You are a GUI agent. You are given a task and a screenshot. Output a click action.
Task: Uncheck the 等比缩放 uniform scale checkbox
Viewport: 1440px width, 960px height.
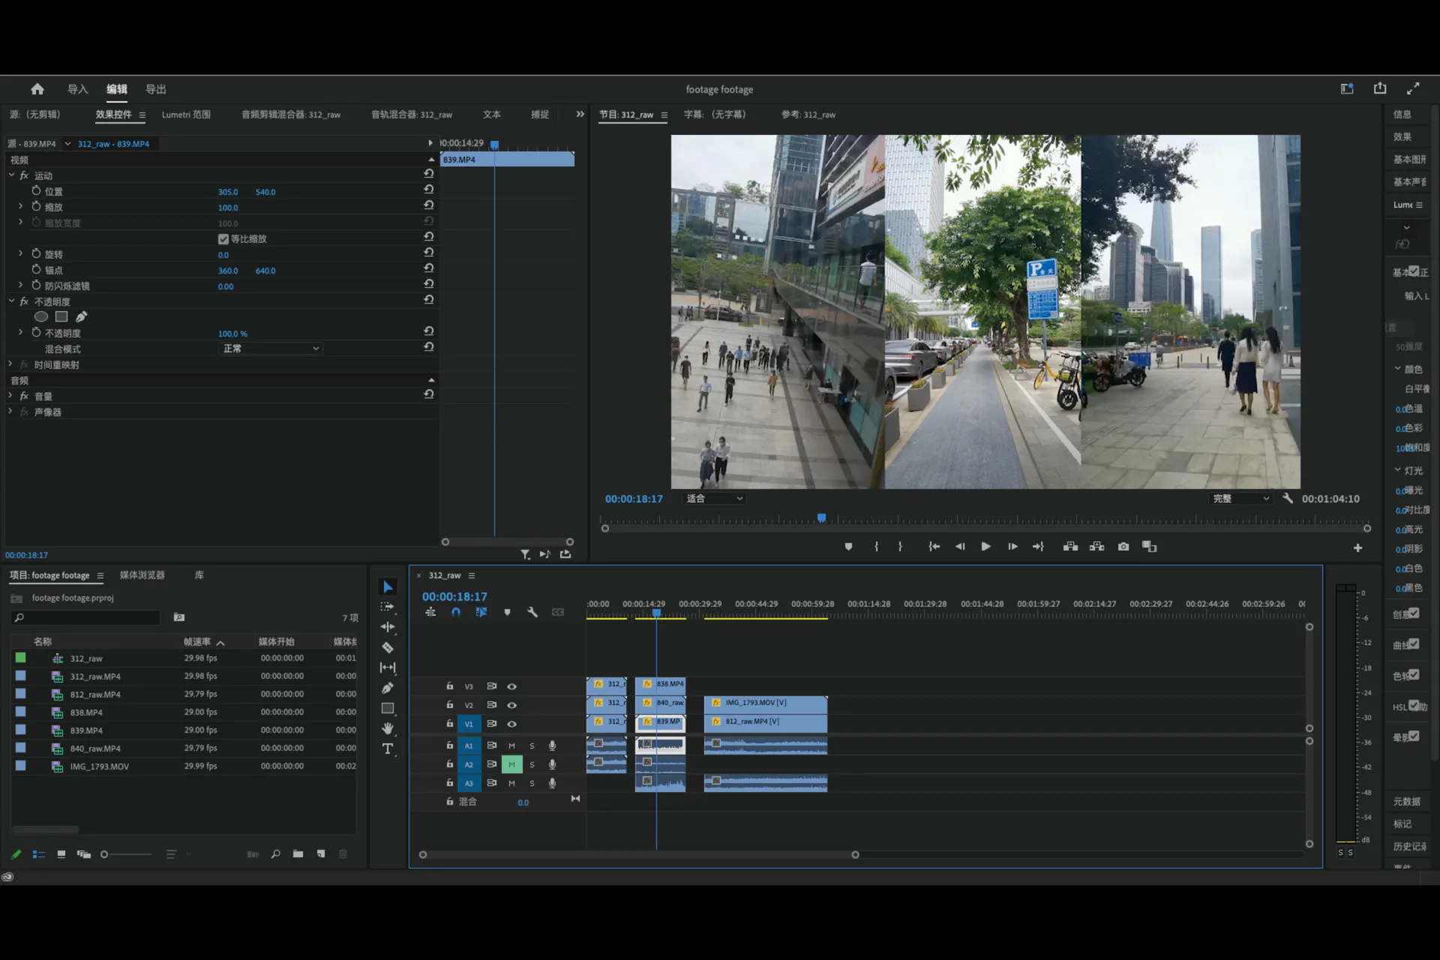223,239
